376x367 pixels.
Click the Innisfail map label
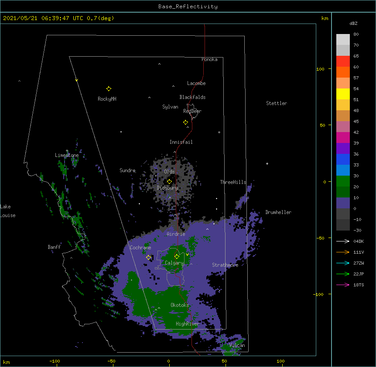(181, 142)
